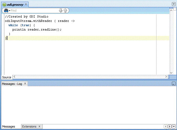Open the editor tab list dropdown
Screen dimensions: 177x130
pos(174,4)
